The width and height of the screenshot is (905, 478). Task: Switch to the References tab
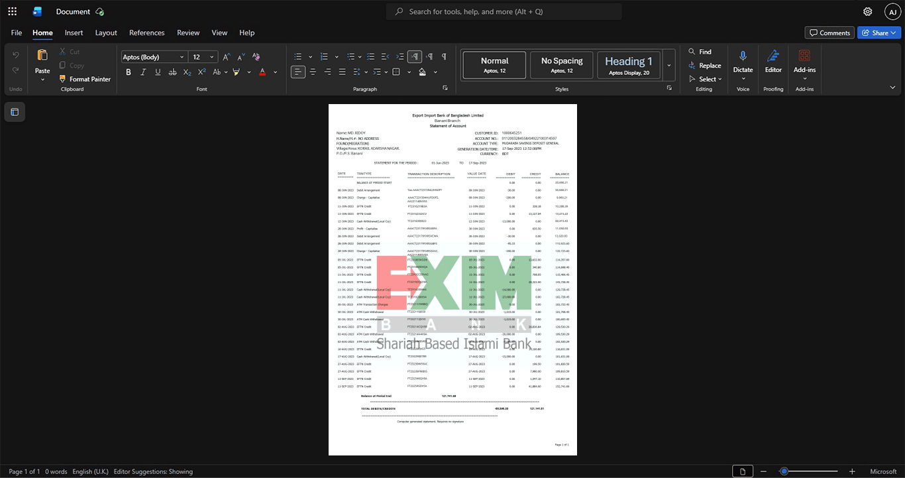(x=147, y=32)
